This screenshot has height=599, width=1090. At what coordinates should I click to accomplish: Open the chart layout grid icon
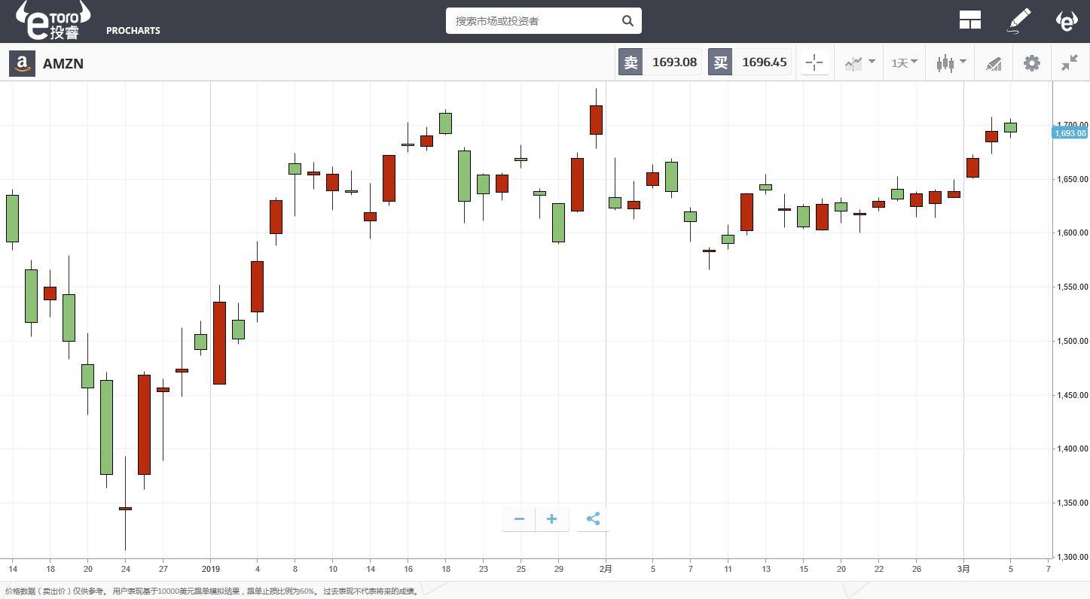(970, 20)
